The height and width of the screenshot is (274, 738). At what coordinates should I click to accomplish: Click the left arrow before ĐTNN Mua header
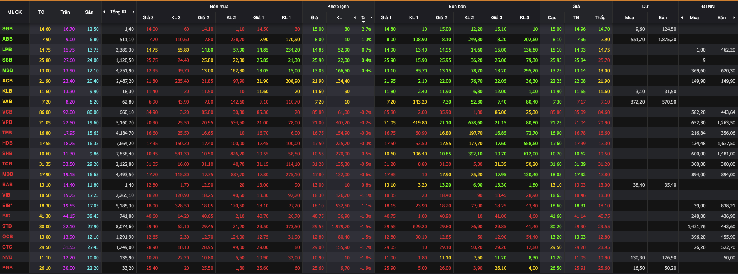(682, 18)
